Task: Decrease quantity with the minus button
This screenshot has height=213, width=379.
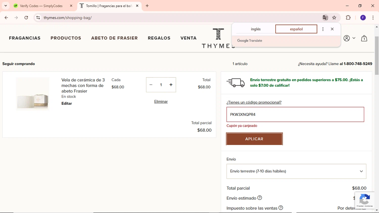Action: [151, 85]
